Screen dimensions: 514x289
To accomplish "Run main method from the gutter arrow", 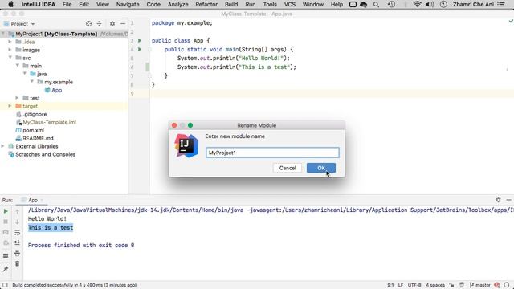I will pyautogui.click(x=140, y=49).
